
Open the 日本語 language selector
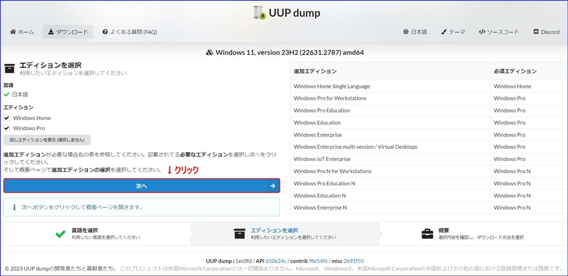pyautogui.click(x=415, y=32)
